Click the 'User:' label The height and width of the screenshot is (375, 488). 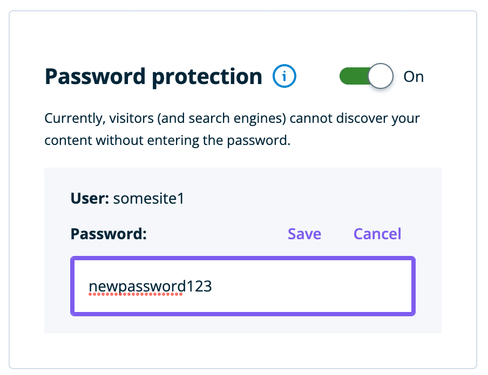[90, 198]
